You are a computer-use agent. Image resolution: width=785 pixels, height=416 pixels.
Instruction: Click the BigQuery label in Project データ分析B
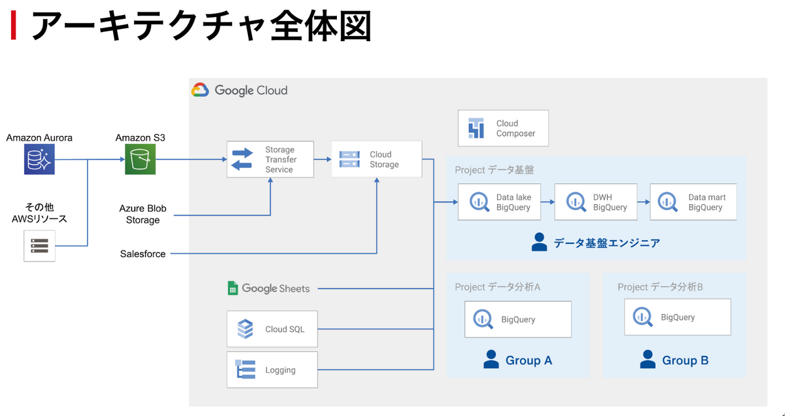click(678, 317)
